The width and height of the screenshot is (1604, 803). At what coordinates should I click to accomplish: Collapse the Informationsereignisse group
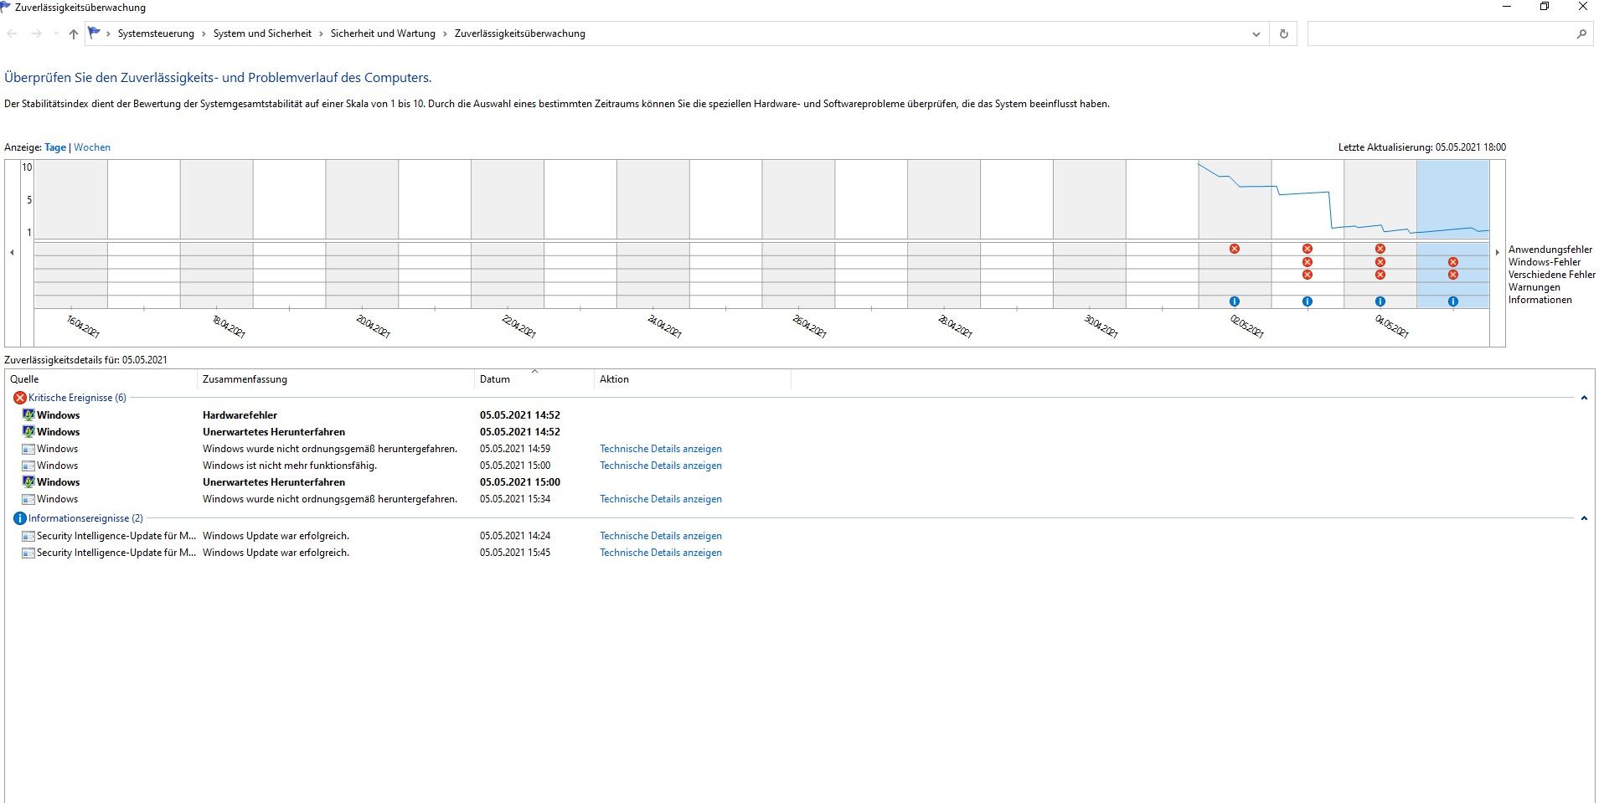pos(1584,518)
